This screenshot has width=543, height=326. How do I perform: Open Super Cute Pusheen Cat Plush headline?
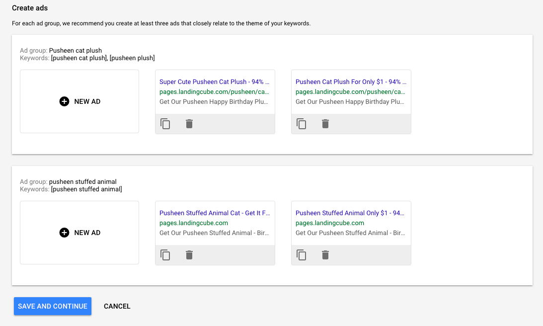(214, 82)
